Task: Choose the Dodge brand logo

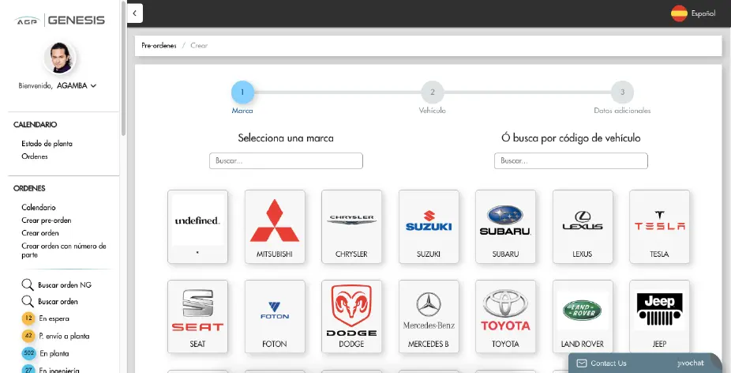Action: click(351, 311)
